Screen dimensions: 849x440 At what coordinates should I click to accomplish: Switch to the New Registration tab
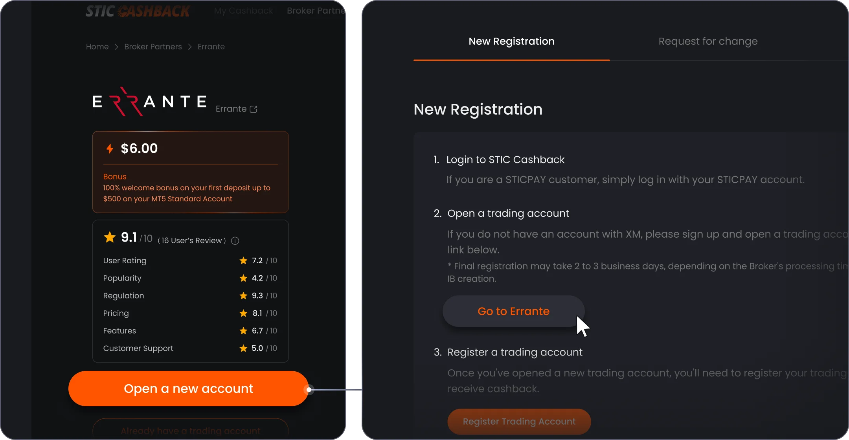tap(511, 41)
